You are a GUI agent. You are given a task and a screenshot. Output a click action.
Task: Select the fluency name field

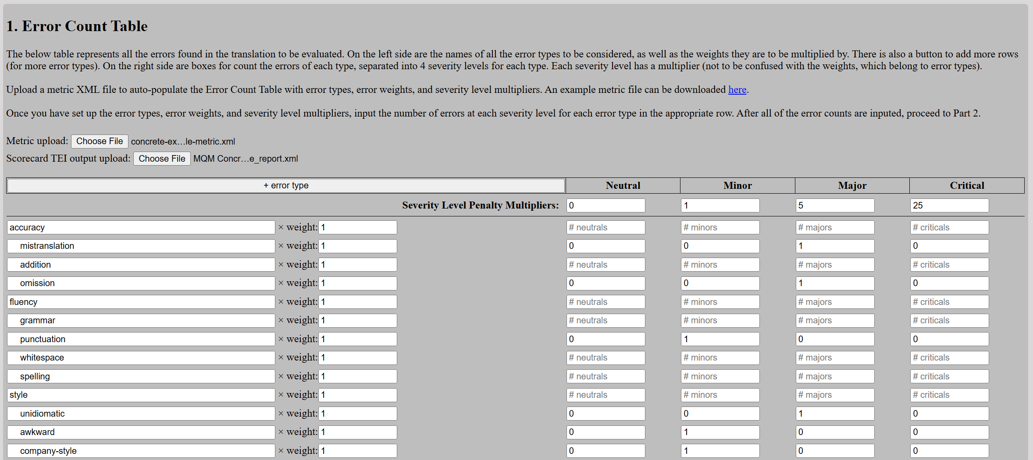click(141, 302)
